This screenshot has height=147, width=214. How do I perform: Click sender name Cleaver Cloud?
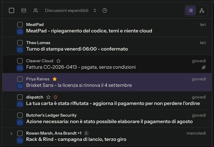click(39, 61)
